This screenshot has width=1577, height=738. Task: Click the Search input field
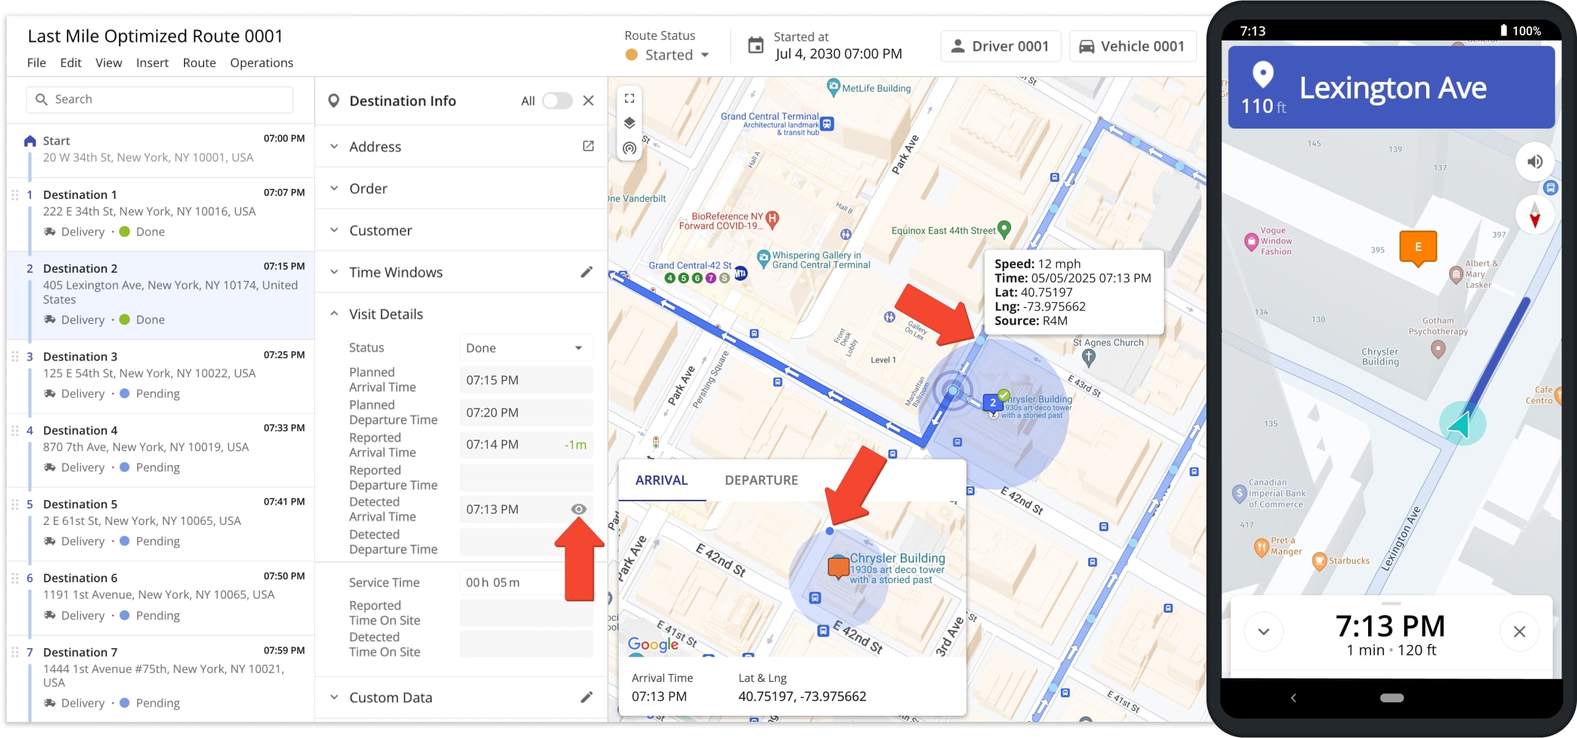pos(160,99)
